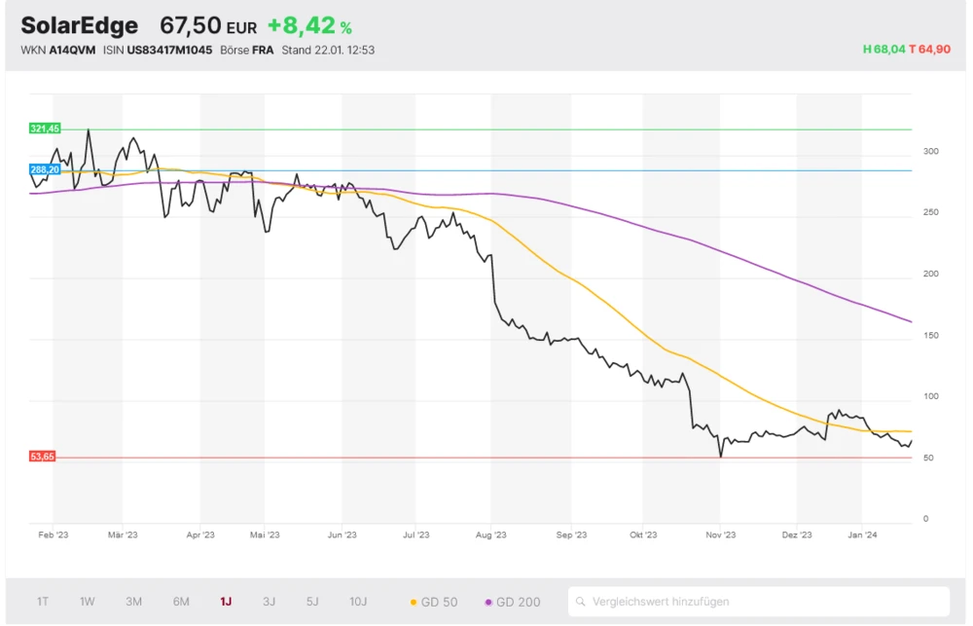
Task: Choose the active 1J range tab
Action: coord(226,602)
